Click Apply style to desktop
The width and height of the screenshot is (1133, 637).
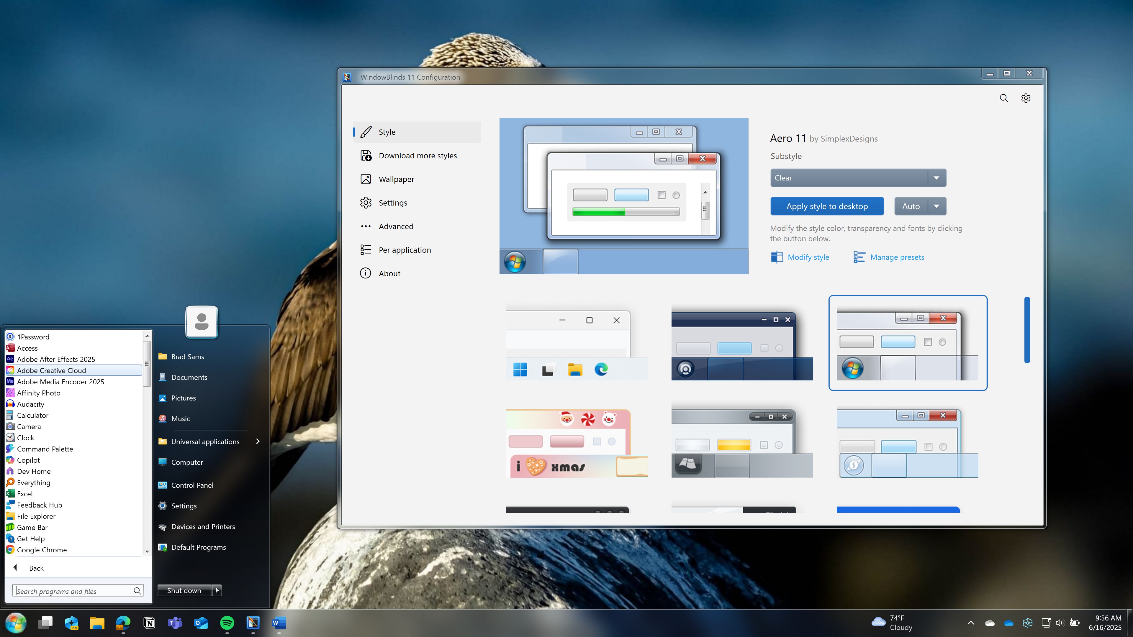[x=827, y=206]
